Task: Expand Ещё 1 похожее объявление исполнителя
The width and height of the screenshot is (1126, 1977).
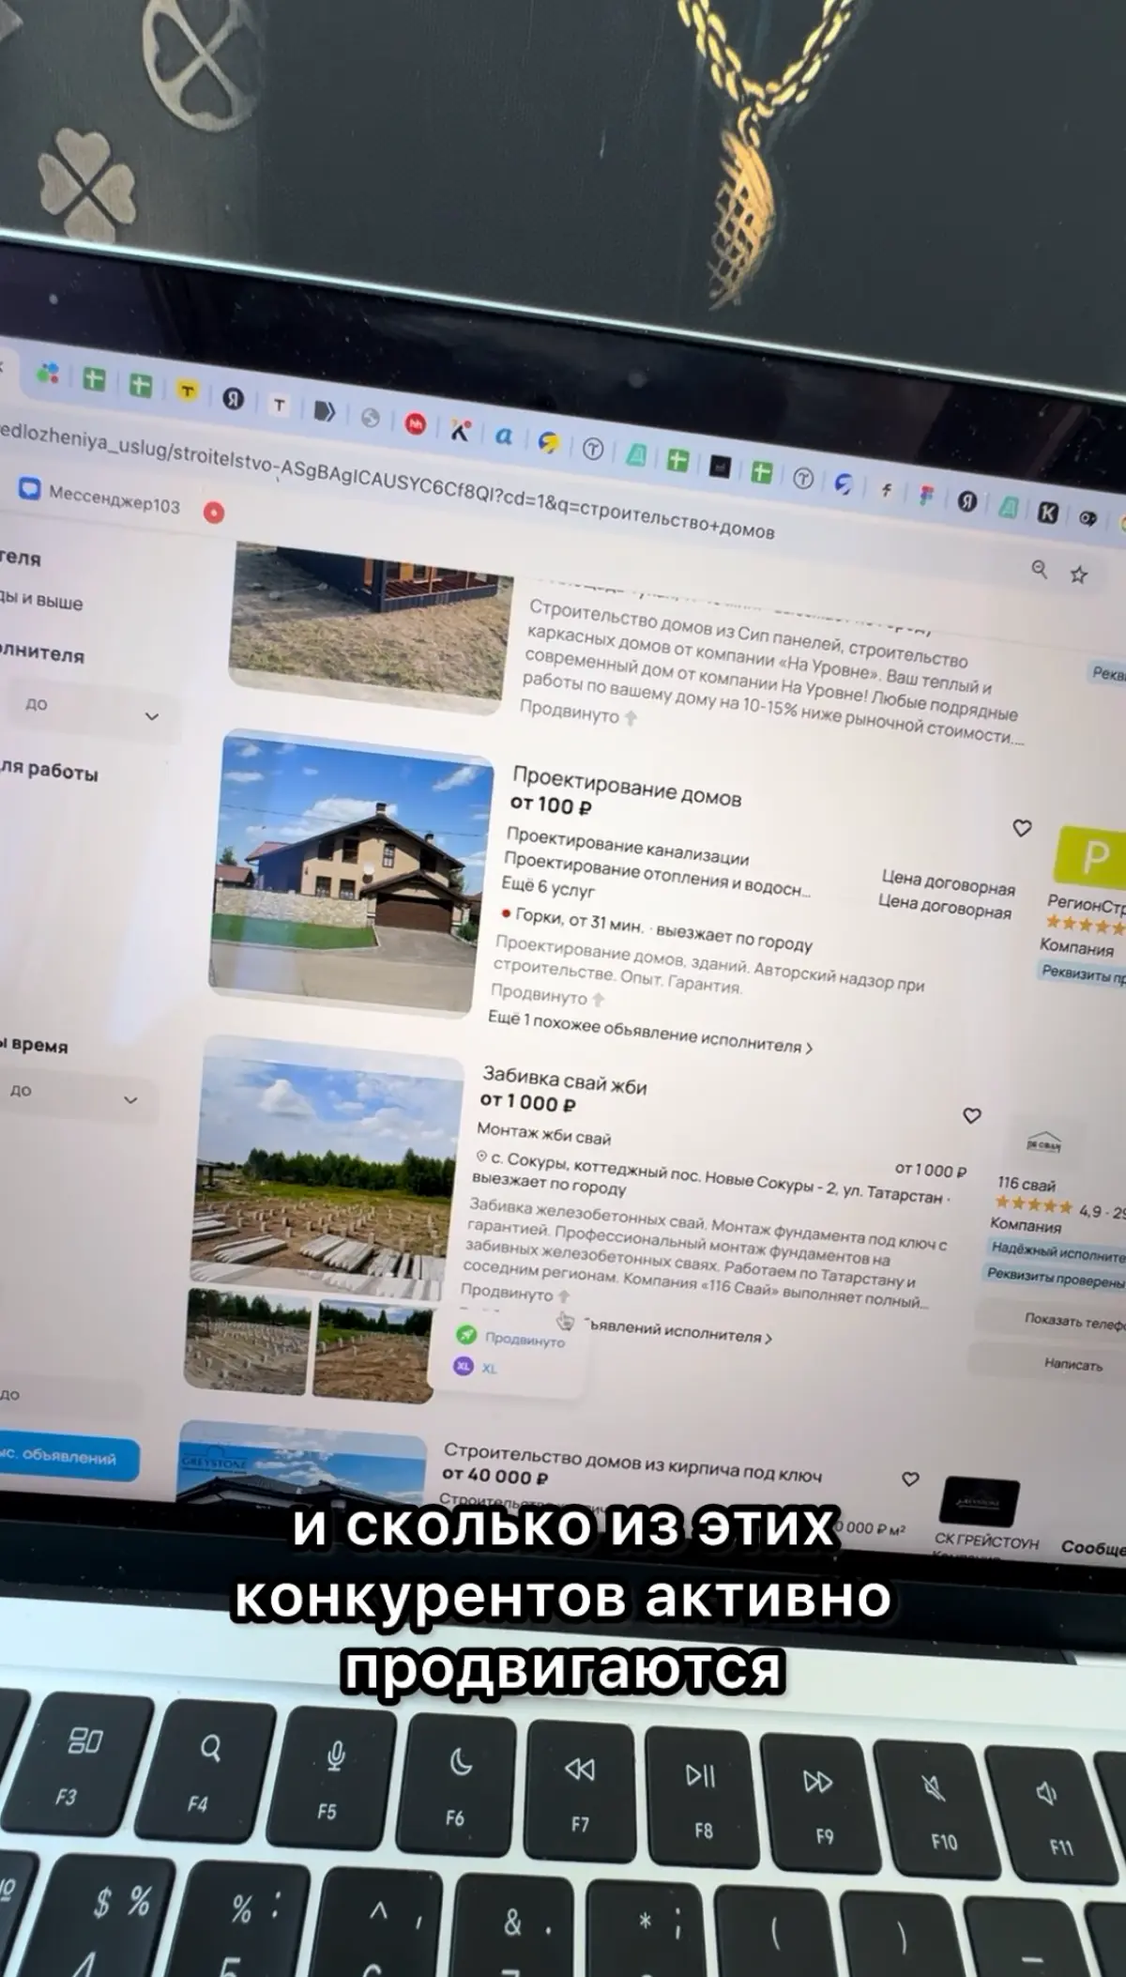Action: coord(650,1032)
